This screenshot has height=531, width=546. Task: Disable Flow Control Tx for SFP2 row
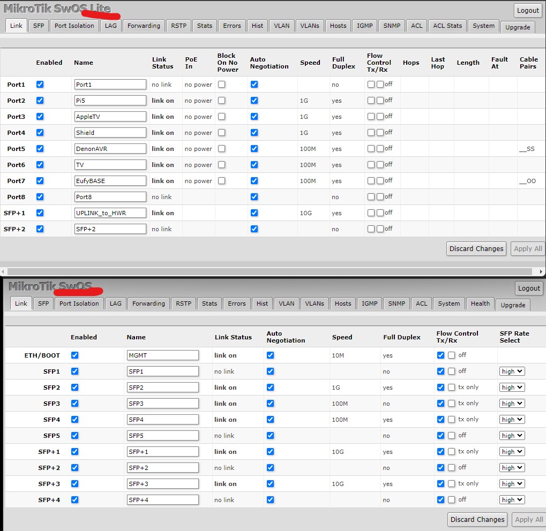pos(440,388)
